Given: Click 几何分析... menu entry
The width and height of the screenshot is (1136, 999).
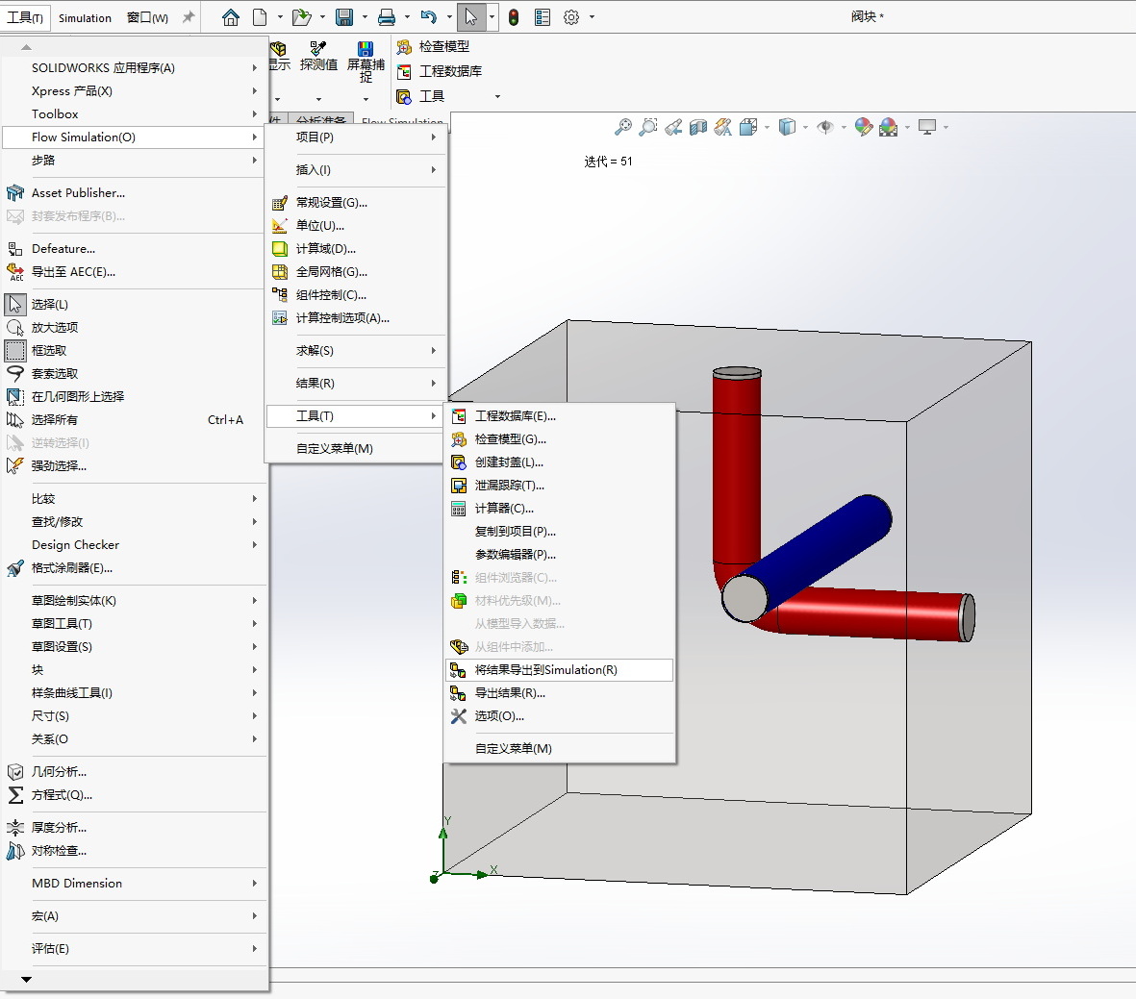Looking at the screenshot, I should (134, 772).
